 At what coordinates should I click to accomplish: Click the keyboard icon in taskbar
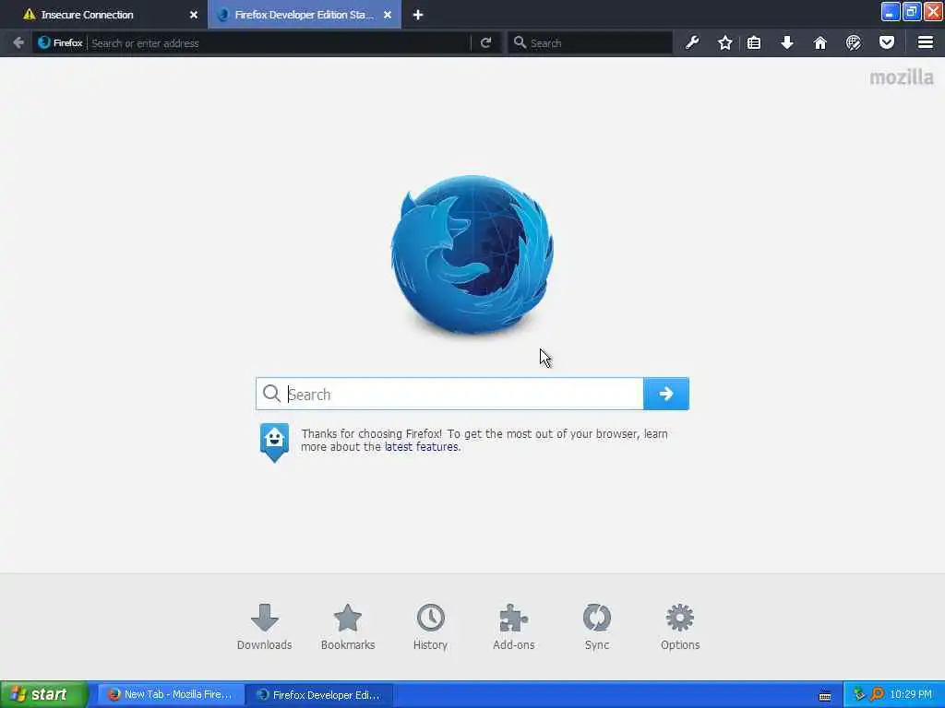tap(825, 696)
